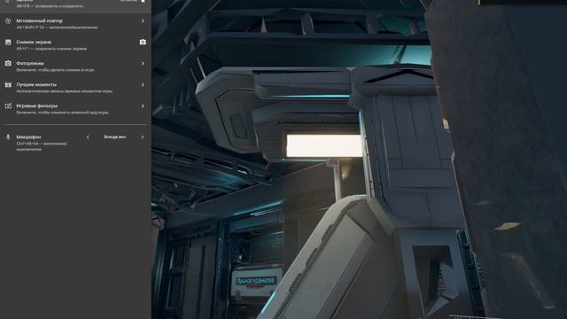Click the Снимок экрана row picture icon

tap(8, 43)
